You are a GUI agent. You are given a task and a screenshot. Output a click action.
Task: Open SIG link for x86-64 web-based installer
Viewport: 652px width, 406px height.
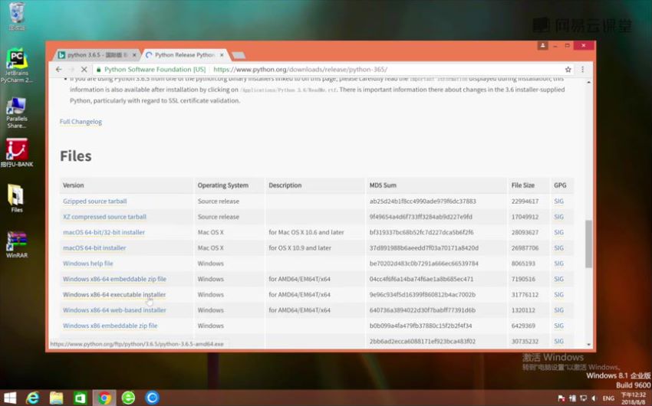559,310
